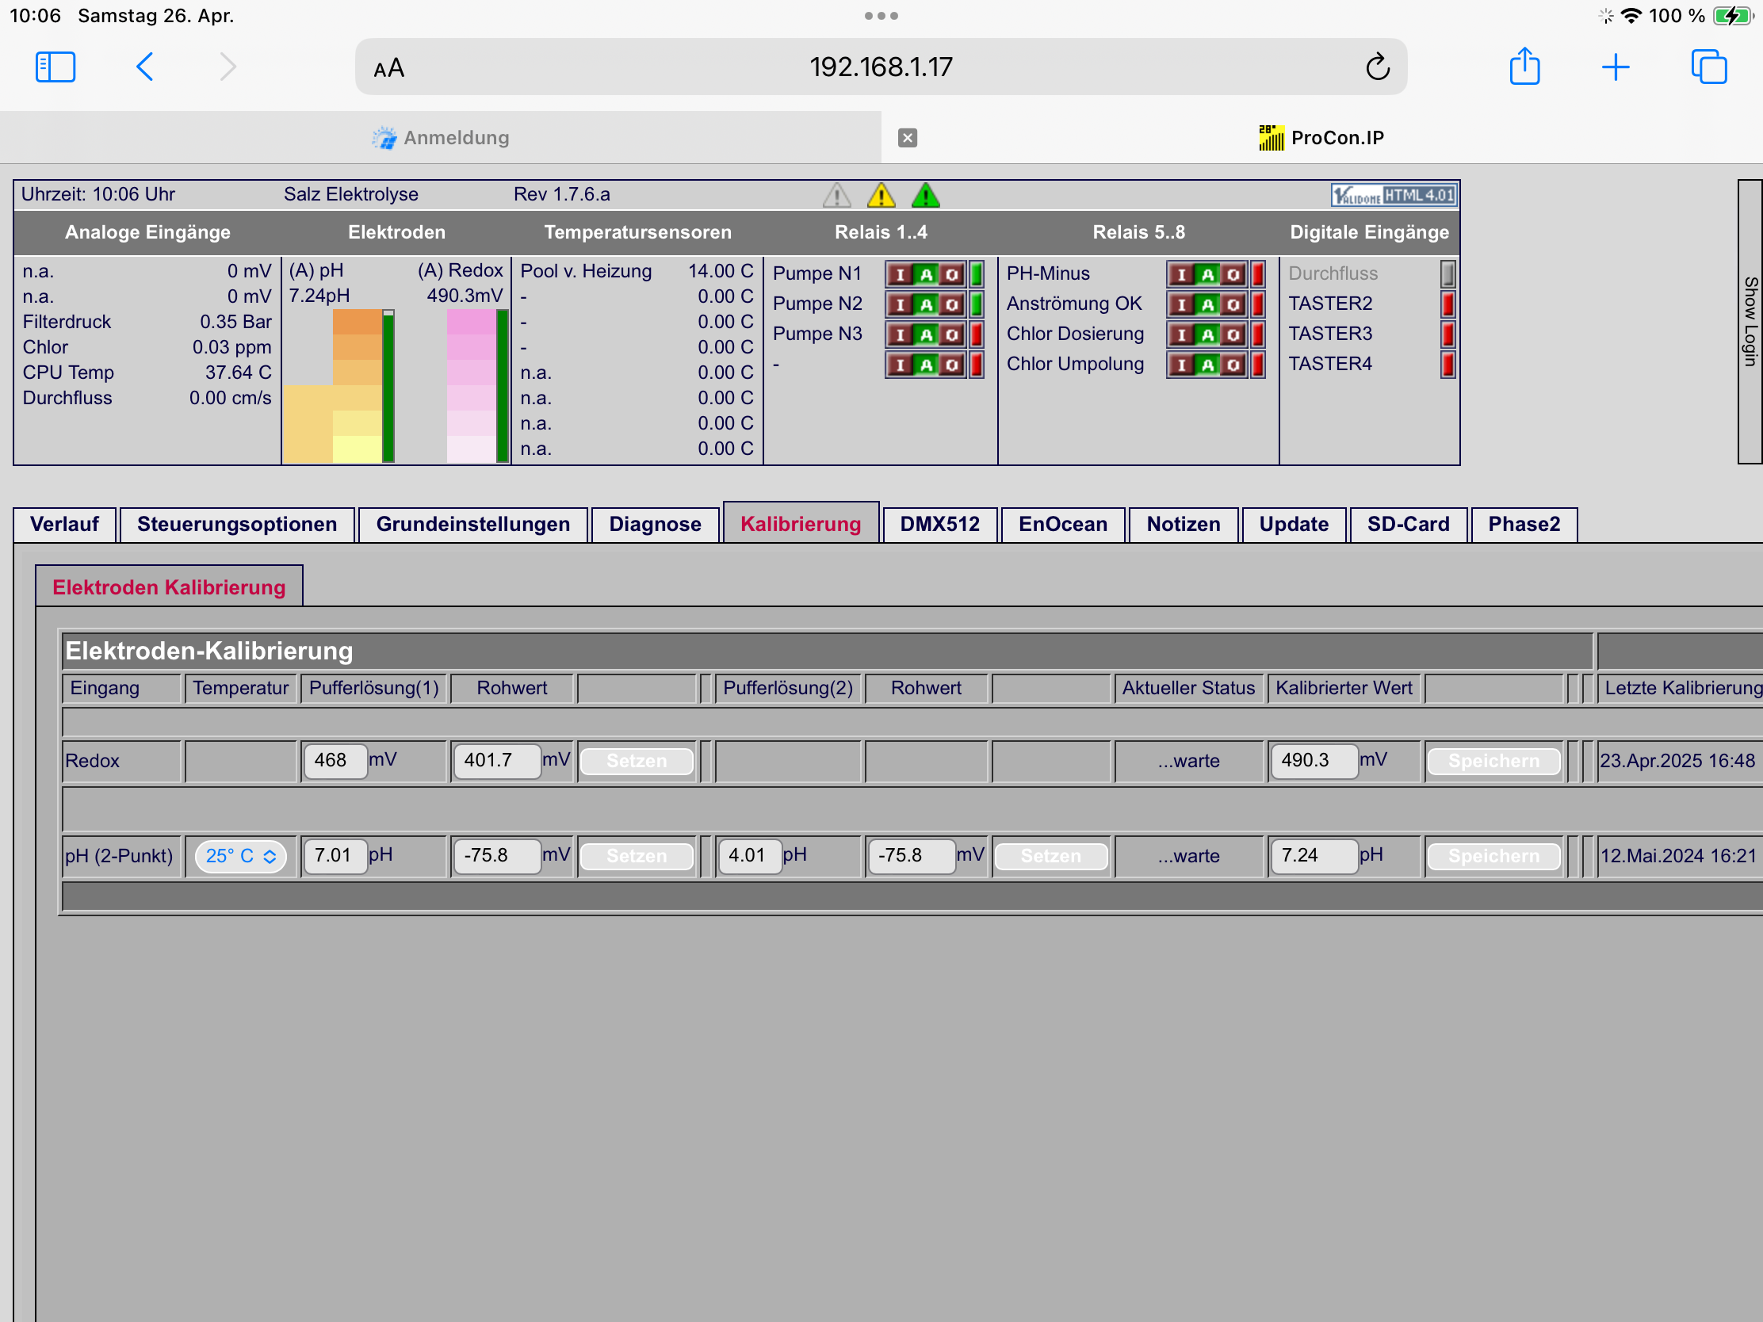The width and height of the screenshot is (1763, 1322).
Task: Click Setzen button in Redox row
Action: (x=636, y=761)
